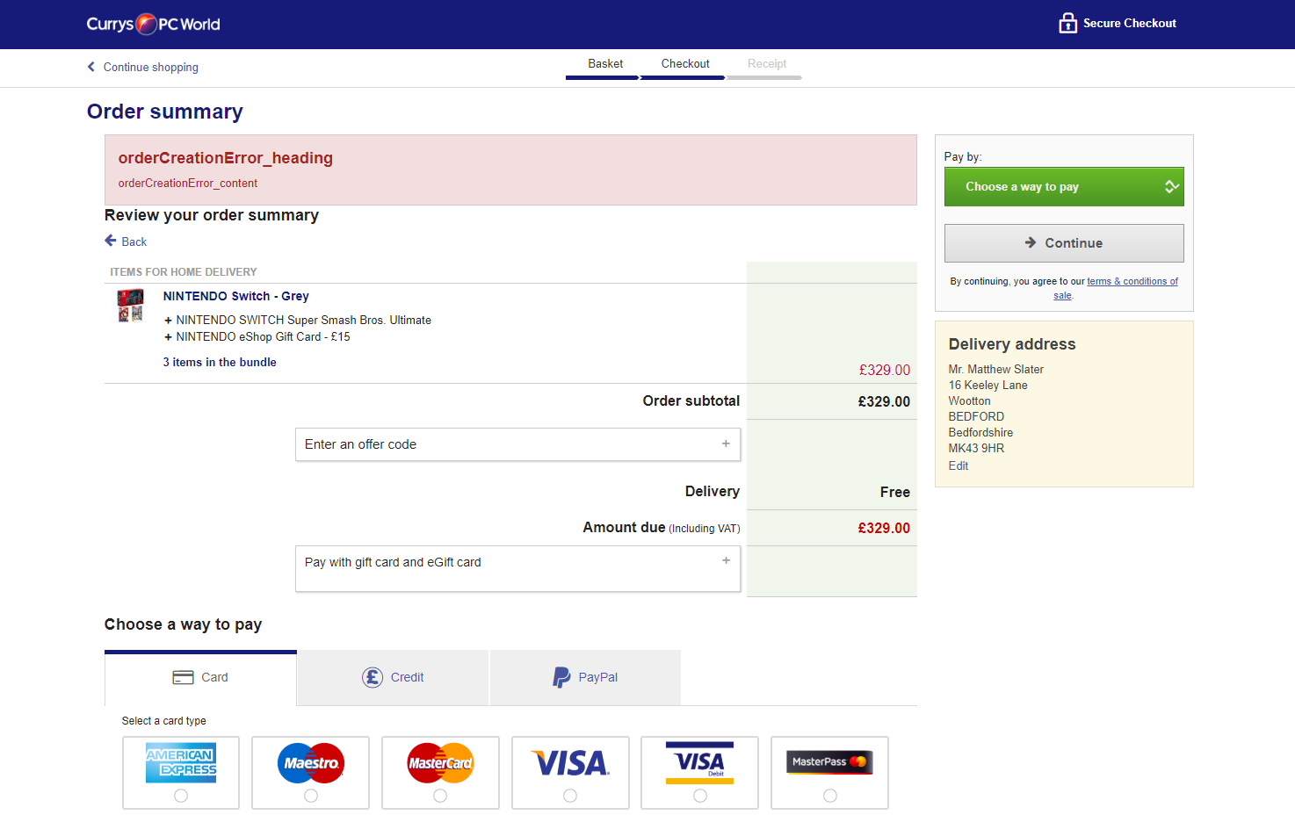Select the VISA credit radio button
This screenshot has height=815, width=1295.
coord(570,796)
